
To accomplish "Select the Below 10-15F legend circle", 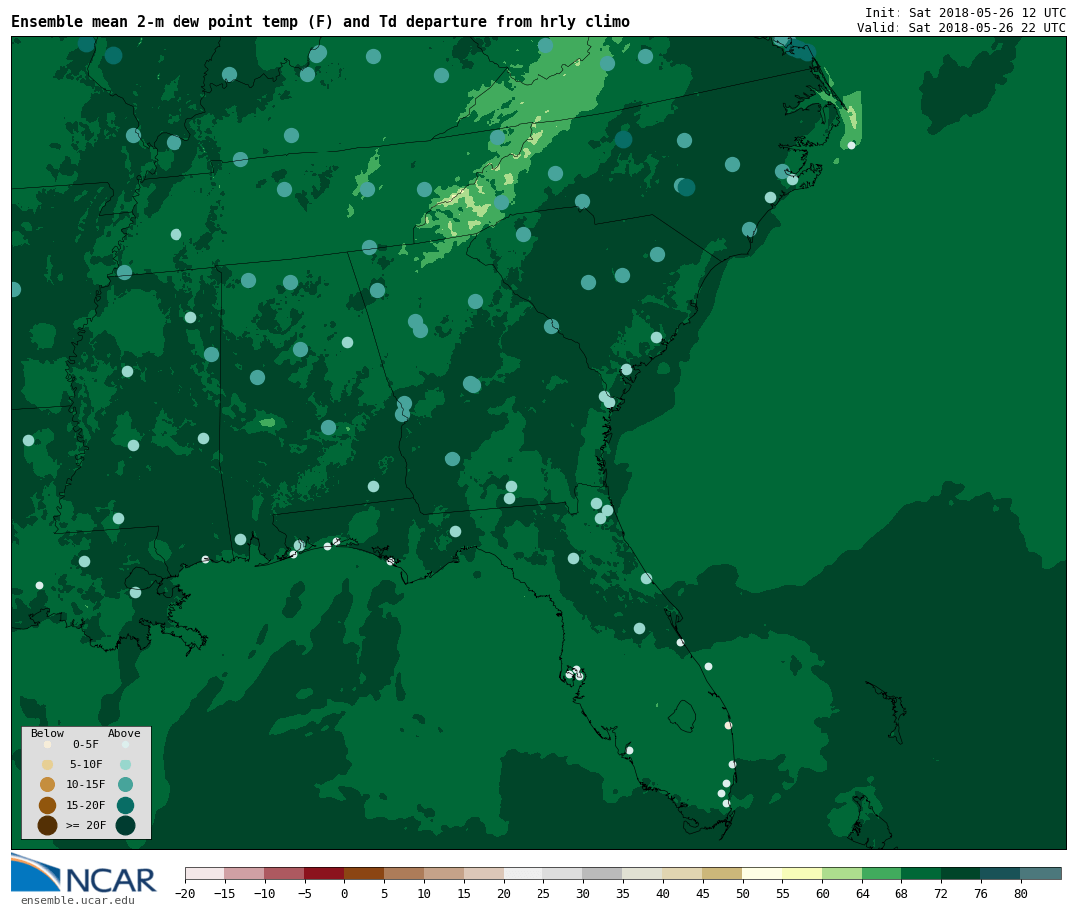I will pyautogui.click(x=48, y=785).
